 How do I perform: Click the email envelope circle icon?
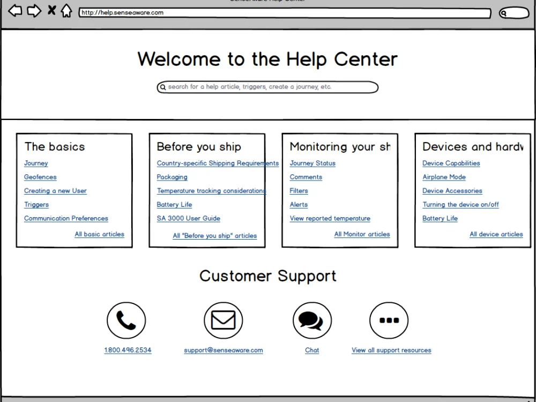coord(223,321)
